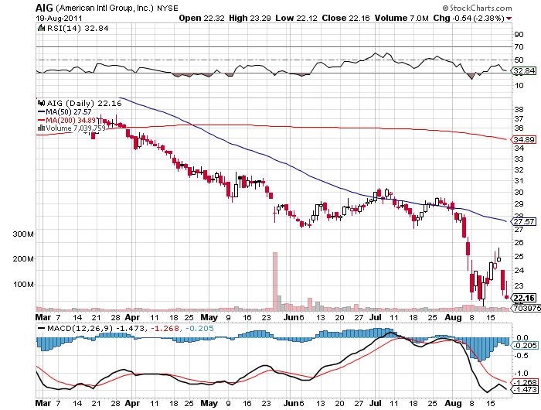Click the -1.268 signal line tag on right axis
This screenshot has height=410, width=541.
coord(526,382)
